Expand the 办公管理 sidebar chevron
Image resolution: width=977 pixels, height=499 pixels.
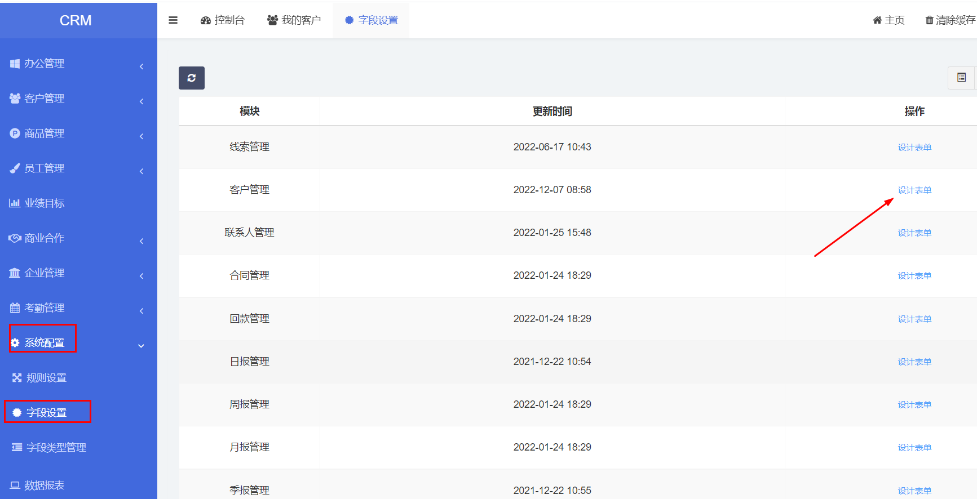point(142,66)
